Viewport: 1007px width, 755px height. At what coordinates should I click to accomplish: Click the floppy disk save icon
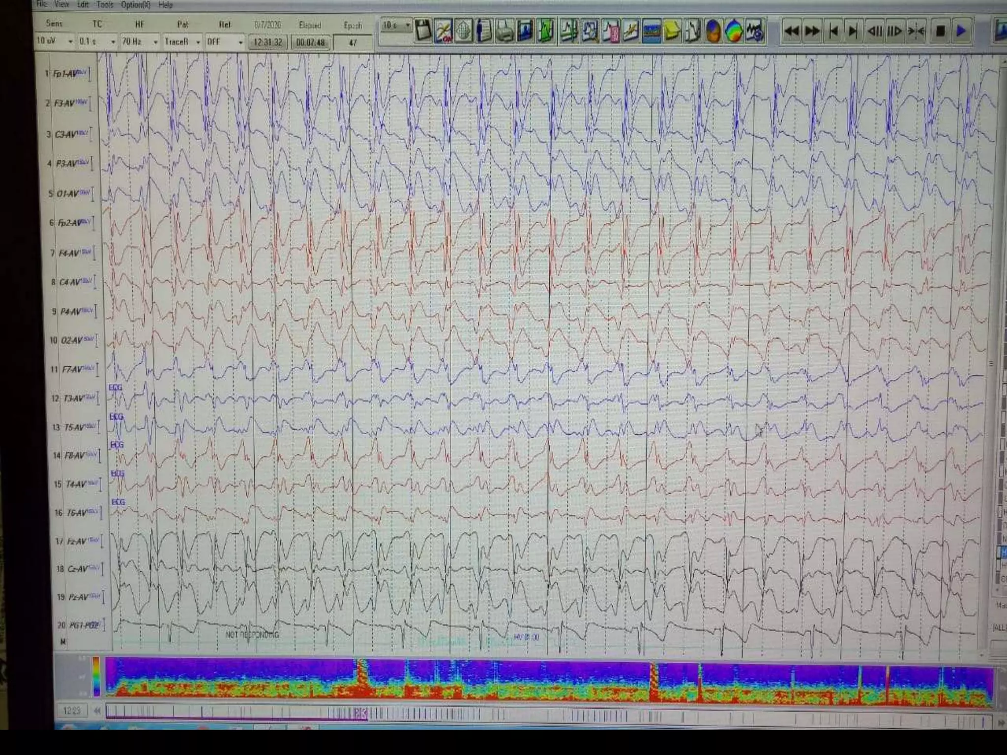click(423, 31)
